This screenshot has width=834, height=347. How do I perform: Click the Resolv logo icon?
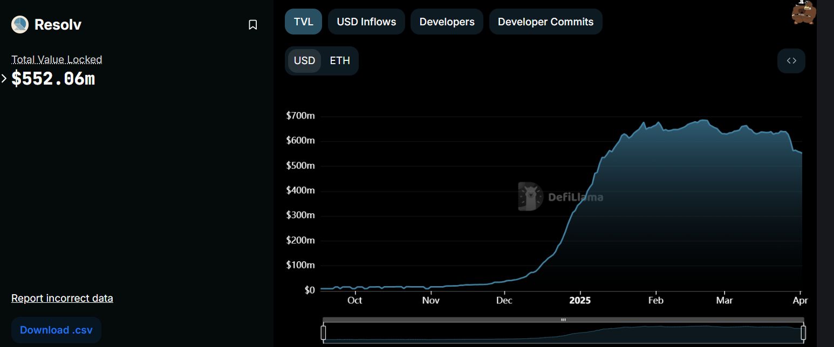tap(20, 25)
